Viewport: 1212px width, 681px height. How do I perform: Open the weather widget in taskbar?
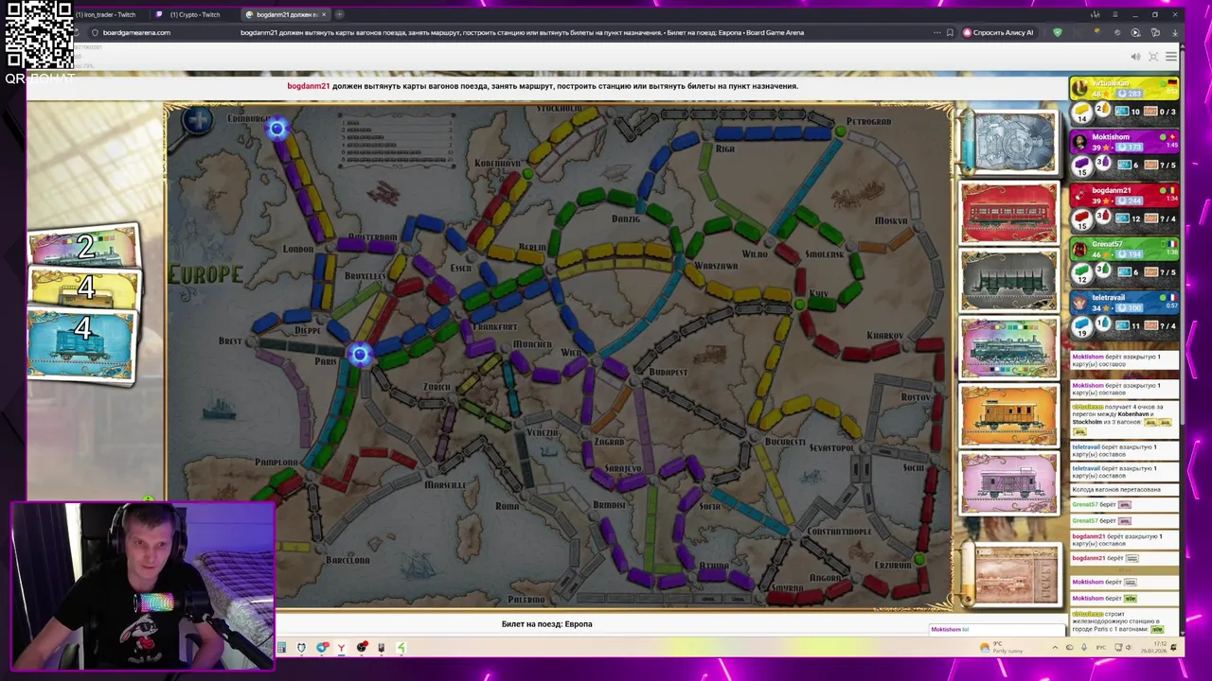pyautogui.click(x=1003, y=648)
